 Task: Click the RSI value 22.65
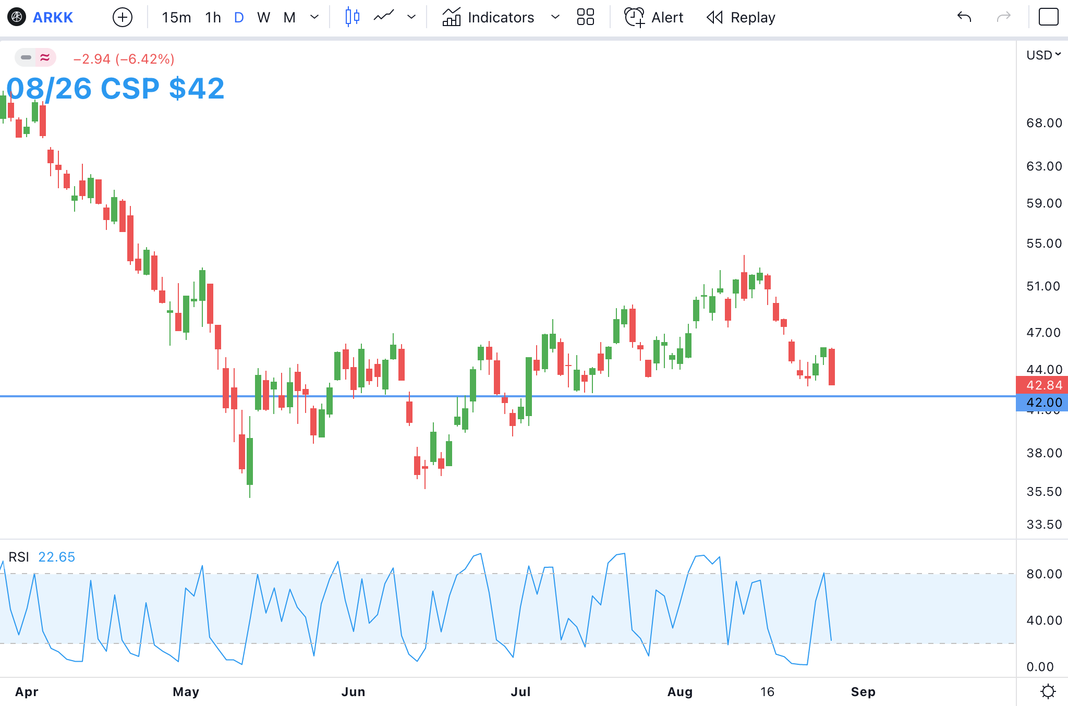tap(57, 557)
